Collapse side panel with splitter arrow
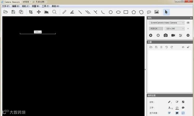 pos(145,69)
